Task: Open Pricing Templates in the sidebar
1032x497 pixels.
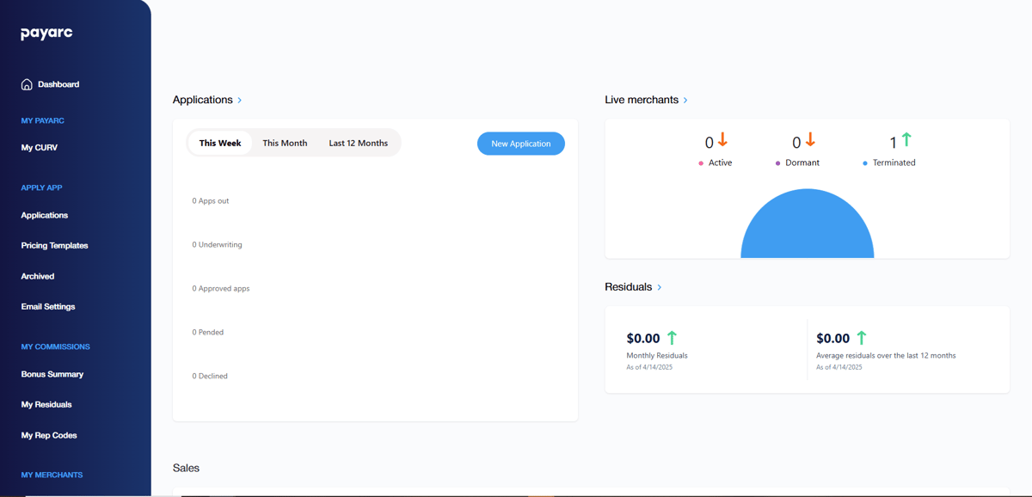Action: click(x=54, y=246)
